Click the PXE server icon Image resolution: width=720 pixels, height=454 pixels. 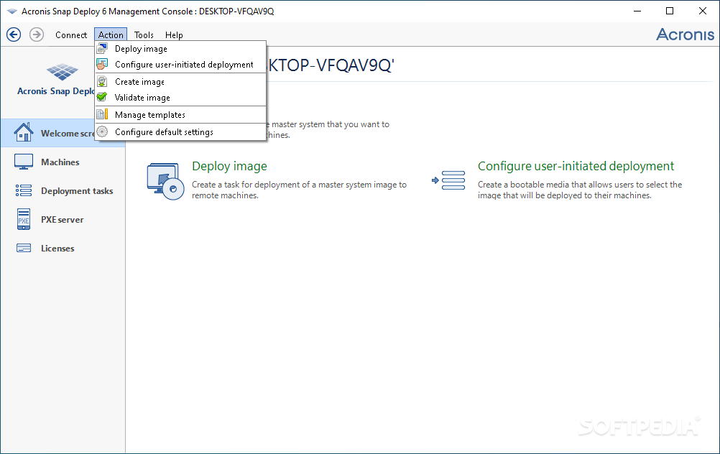tap(24, 219)
